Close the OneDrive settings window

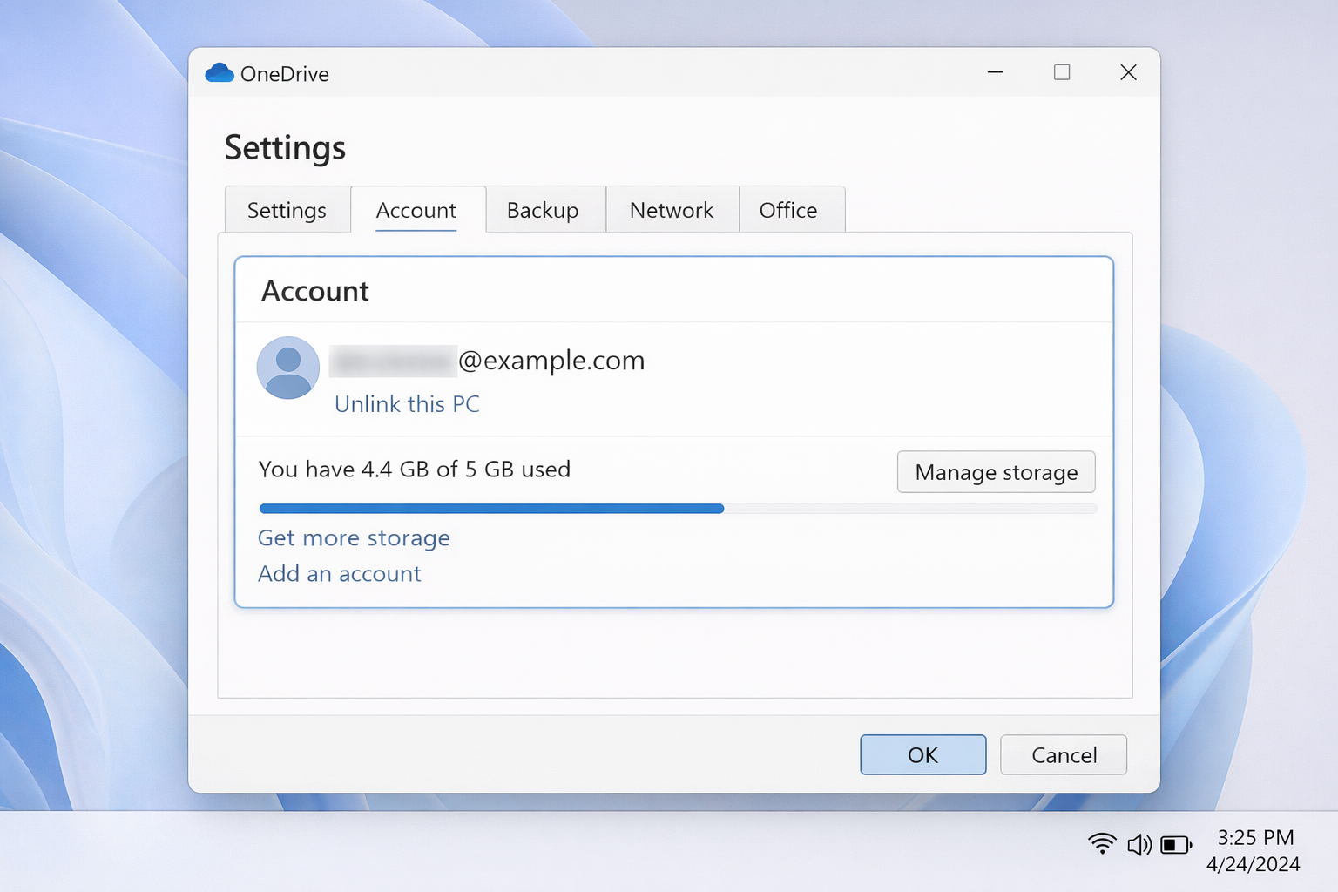coord(1128,72)
